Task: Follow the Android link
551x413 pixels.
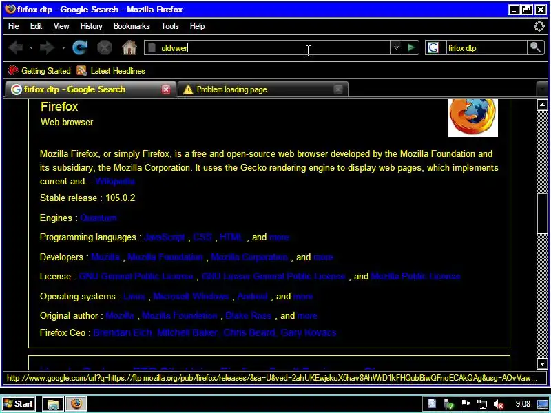Action: (252, 297)
